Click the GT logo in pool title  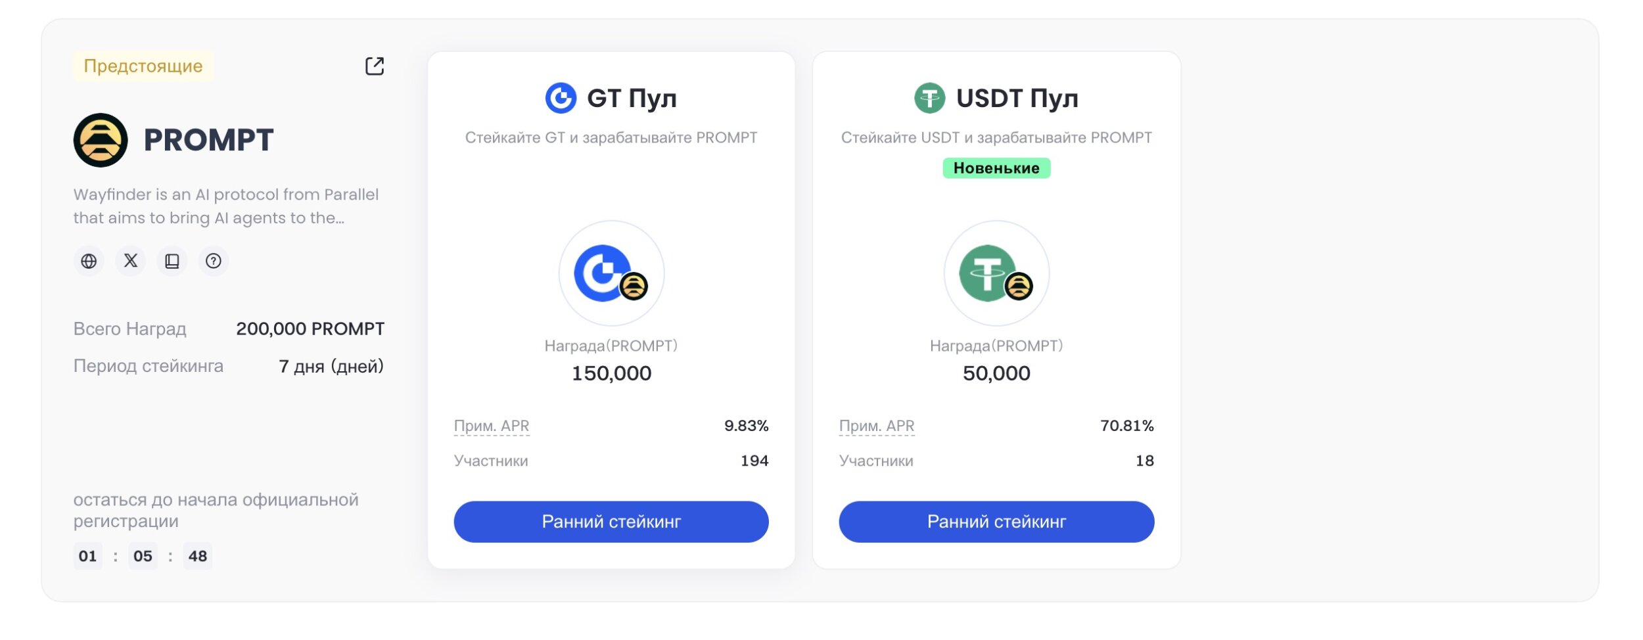[x=561, y=98]
